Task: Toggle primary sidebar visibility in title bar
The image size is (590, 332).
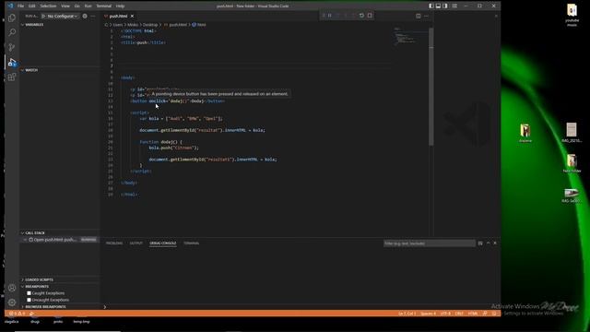Action: [x=431, y=6]
